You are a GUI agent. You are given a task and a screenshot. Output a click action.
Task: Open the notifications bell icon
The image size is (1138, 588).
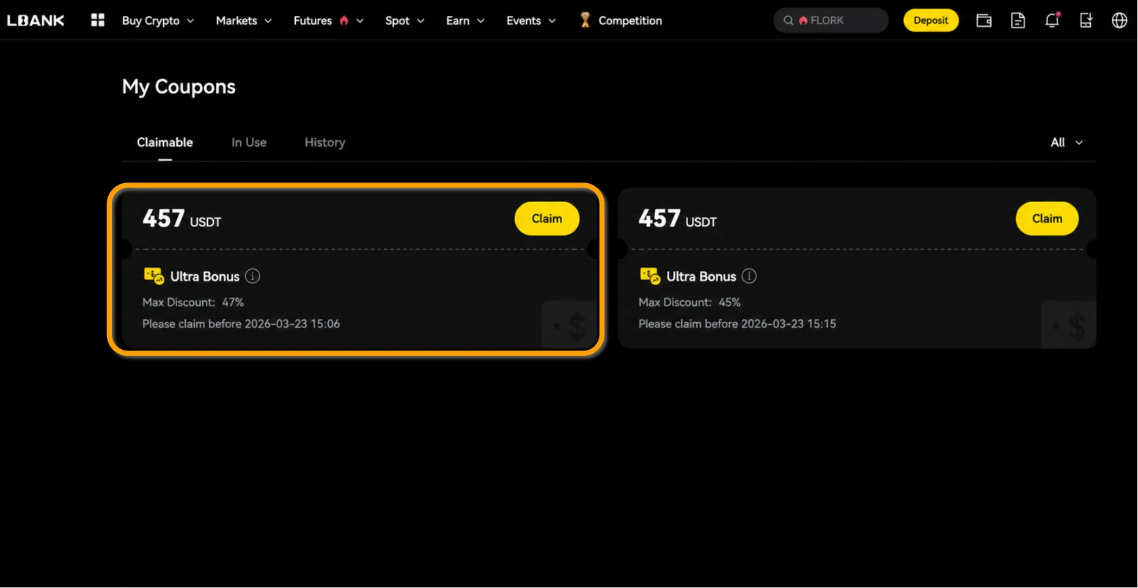[1052, 20]
